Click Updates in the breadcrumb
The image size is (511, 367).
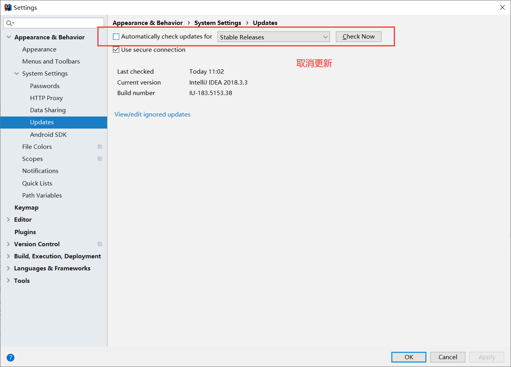(265, 23)
